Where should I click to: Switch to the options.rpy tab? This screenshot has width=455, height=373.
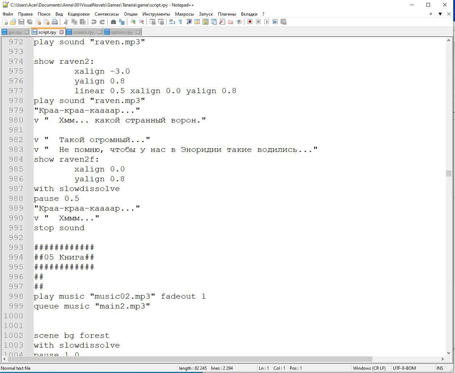121,32
